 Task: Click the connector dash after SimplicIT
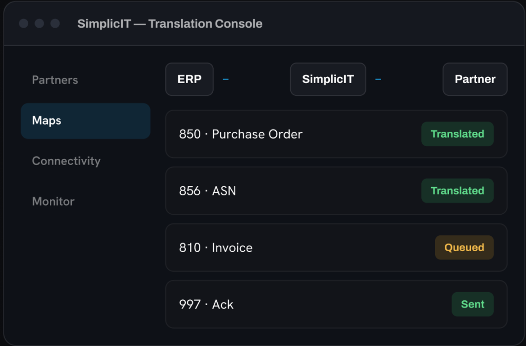(378, 79)
